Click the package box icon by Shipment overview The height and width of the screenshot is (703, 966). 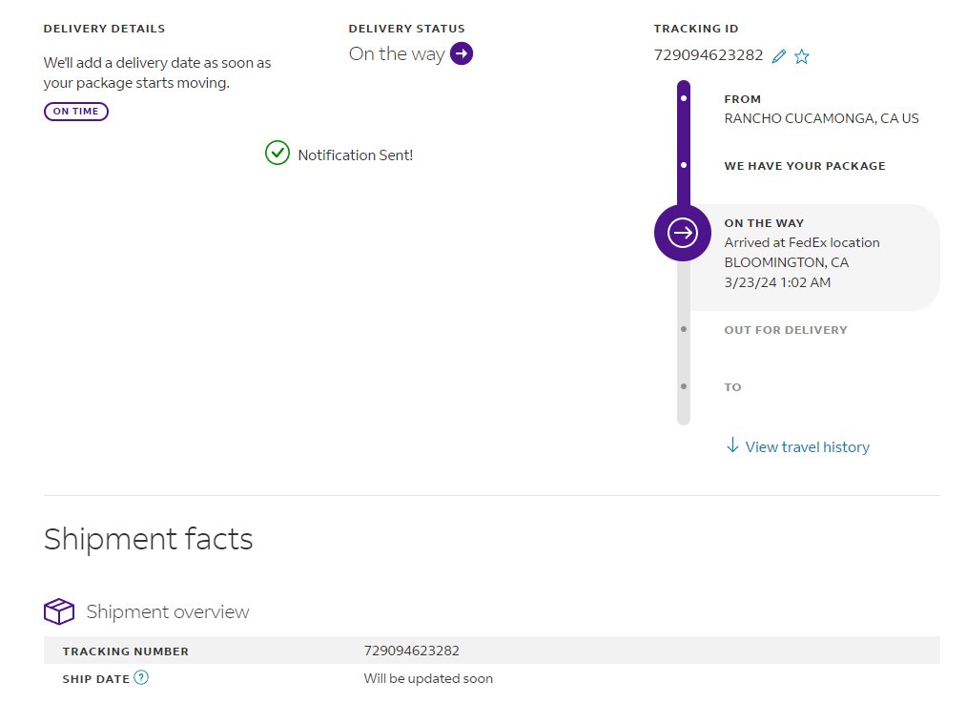tap(59, 611)
